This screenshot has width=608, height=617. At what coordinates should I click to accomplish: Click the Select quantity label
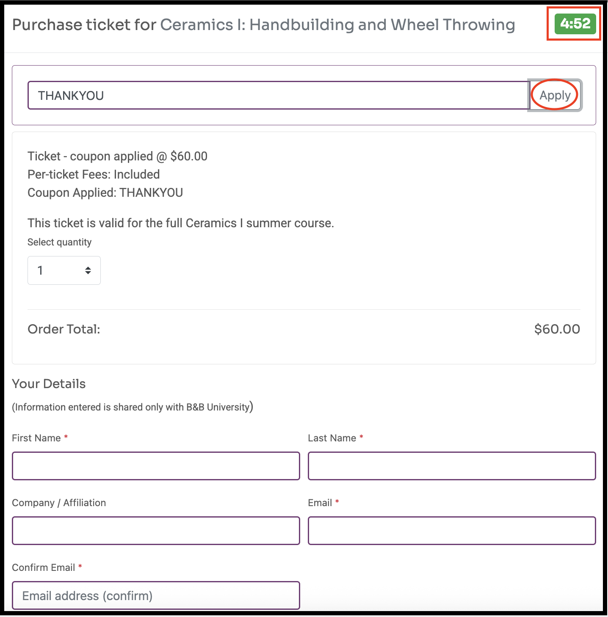click(59, 242)
